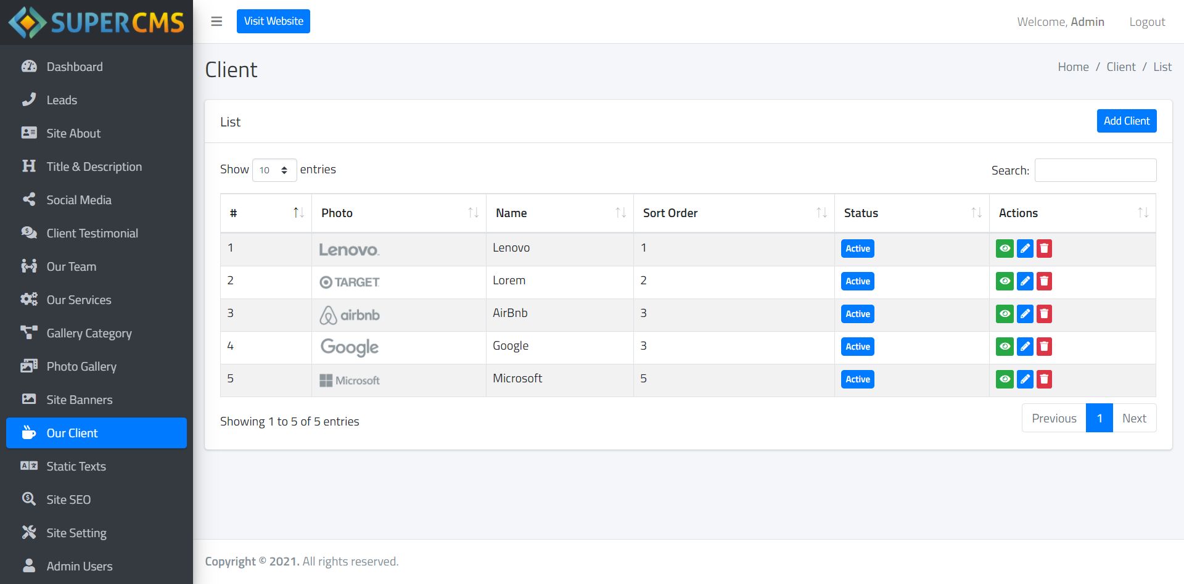Click the delete trash icon for Microsoft

click(1044, 379)
